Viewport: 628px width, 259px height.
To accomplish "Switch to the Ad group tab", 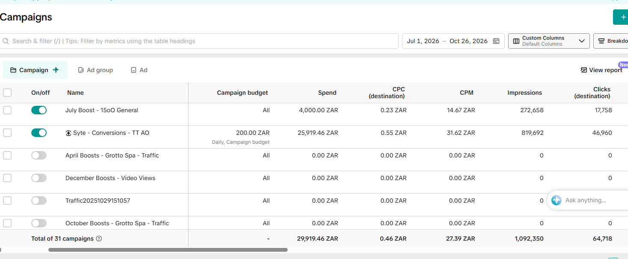I will [95, 70].
